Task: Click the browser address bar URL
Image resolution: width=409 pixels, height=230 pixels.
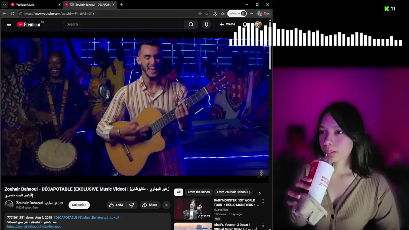Action: tap(59, 13)
